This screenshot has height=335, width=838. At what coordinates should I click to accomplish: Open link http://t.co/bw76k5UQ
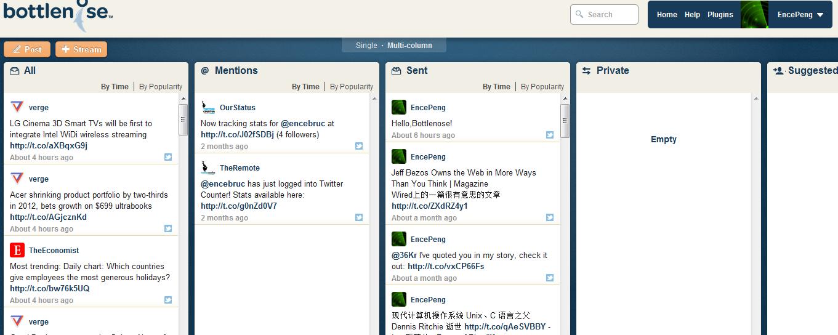pyautogui.click(x=49, y=289)
